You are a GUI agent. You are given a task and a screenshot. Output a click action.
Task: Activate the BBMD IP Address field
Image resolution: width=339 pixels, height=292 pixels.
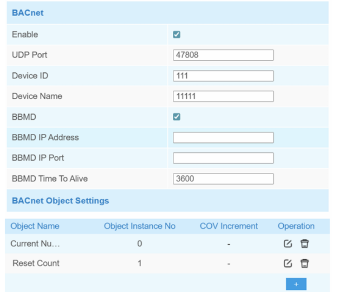click(x=223, y=138)
